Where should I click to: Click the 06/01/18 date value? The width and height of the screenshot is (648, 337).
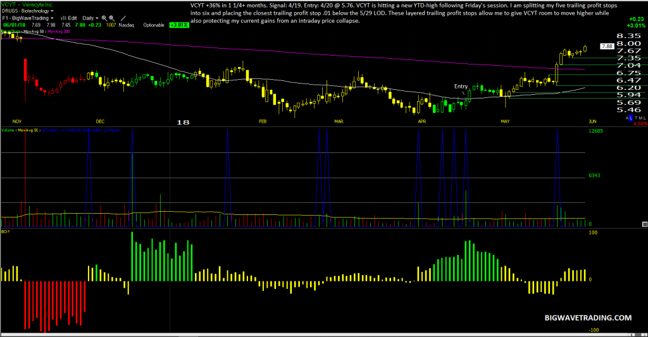(x=14, y=25)
